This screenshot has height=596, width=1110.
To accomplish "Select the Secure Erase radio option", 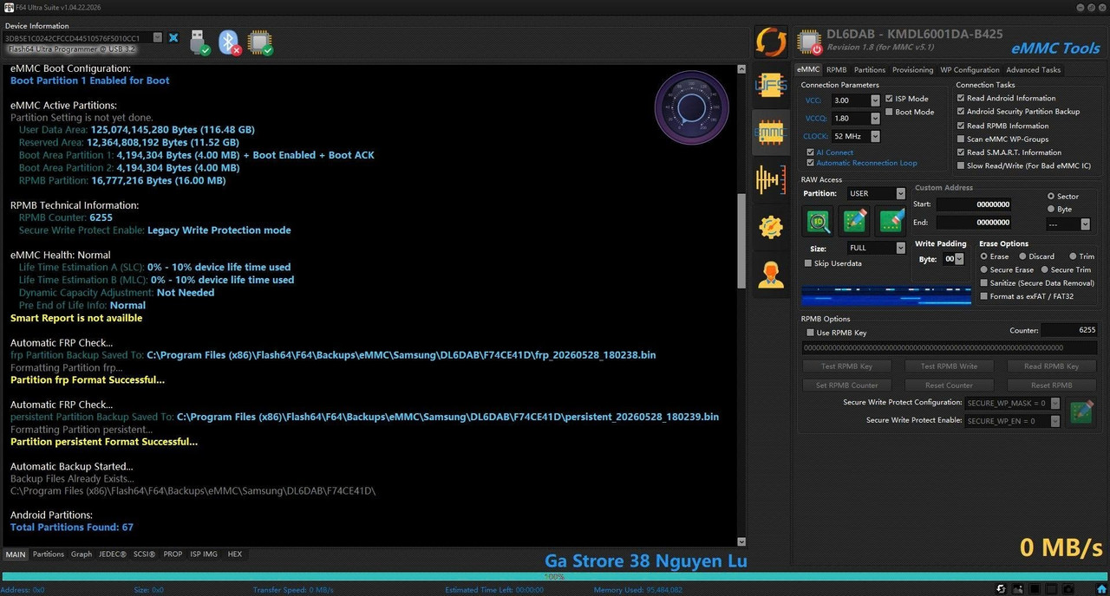I will (x=984, y=269).
